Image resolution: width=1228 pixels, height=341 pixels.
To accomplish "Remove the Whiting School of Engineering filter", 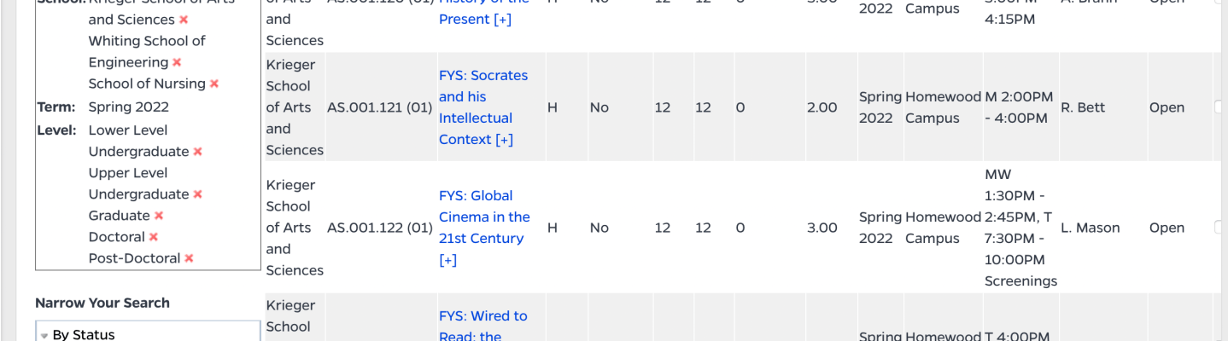I will [x=177, y=62].
